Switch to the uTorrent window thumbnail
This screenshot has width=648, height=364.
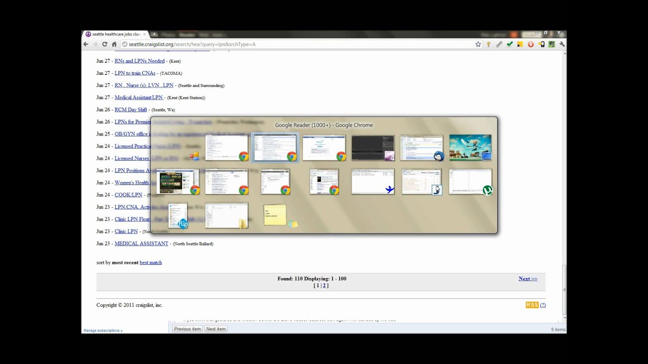[x=470, y=182]
